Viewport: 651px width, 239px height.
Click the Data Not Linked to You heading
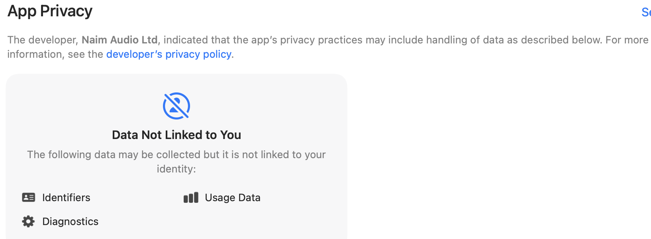[176, 135]
